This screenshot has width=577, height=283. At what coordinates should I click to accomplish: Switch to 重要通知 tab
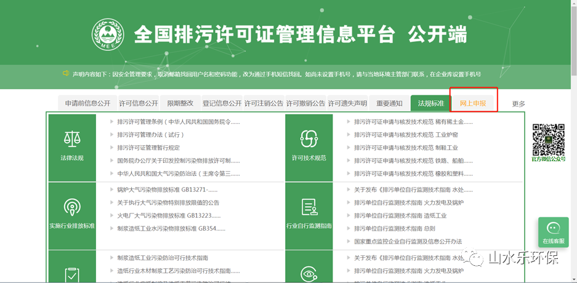coord(389,103)
